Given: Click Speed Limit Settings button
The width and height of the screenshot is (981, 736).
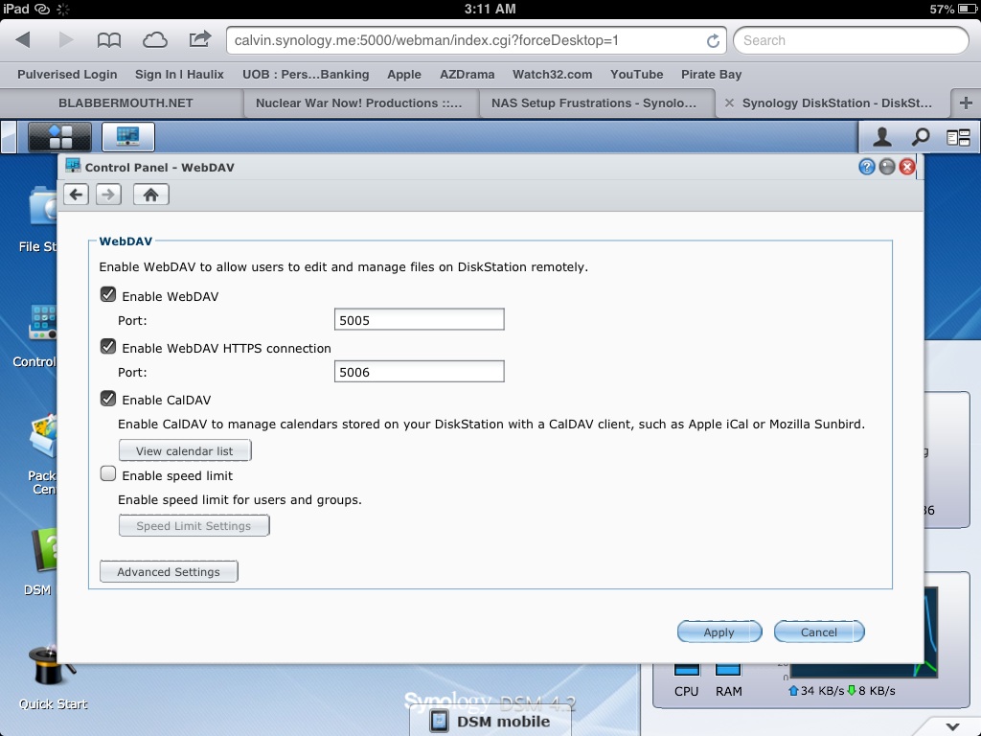Looking at the screenshot, I should pos(194,526).
